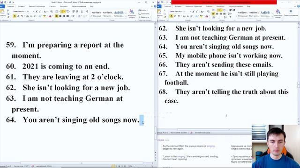Click Shading paint bucket in left Word window

(x=79, y=16)
